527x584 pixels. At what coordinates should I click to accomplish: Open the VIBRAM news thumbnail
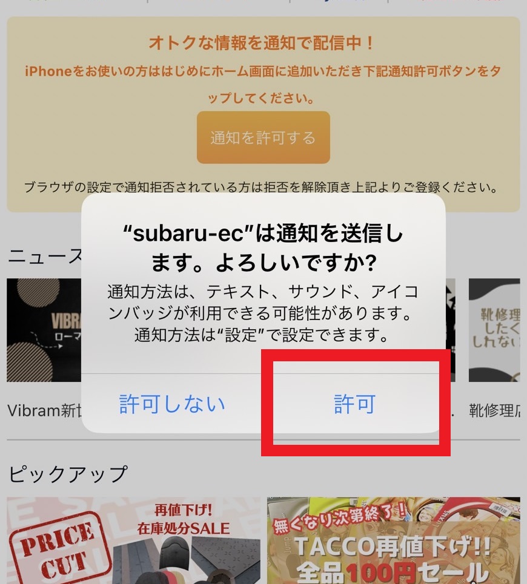(x=44, y=330)
